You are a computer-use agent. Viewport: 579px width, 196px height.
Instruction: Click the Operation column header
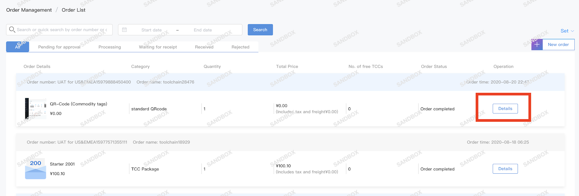(x=503, y=66)
